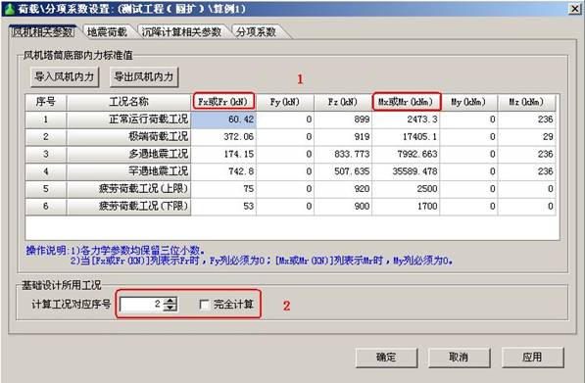
Task: Select row 罕遇地震工况
Action: point(128,171)
